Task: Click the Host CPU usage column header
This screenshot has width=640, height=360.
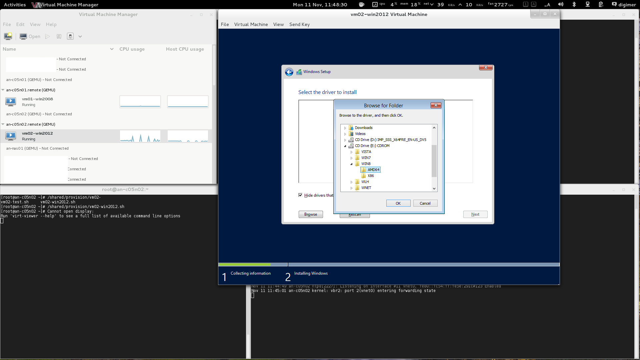Action: (185, 49)
